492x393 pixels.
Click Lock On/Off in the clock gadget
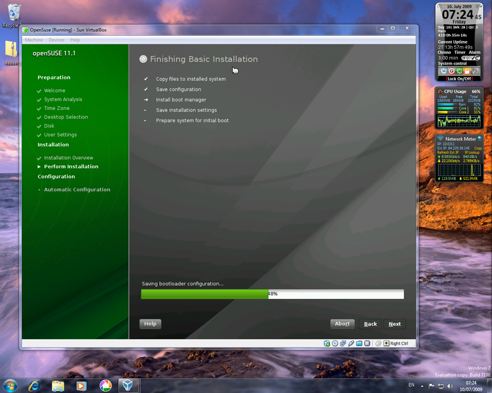tap(459, 79)
